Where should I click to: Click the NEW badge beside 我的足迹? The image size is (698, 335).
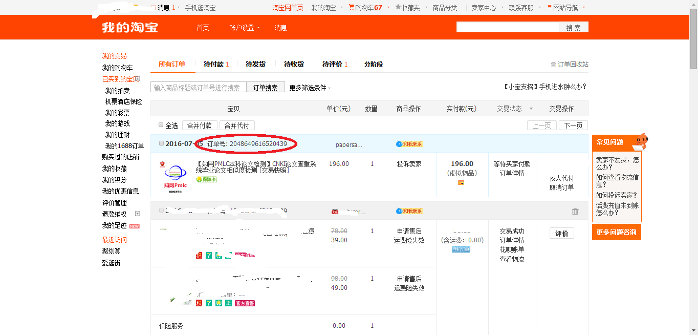(x=135, y=226)
